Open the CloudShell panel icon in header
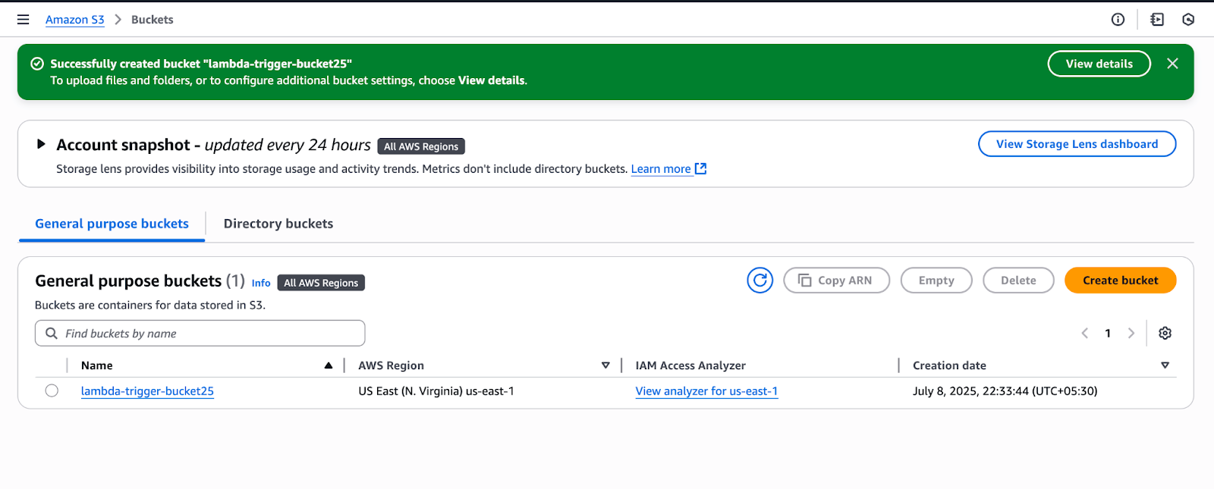Image resolution: width=1214 pixels, height=489 pixels. click(x=1157, y=20)
